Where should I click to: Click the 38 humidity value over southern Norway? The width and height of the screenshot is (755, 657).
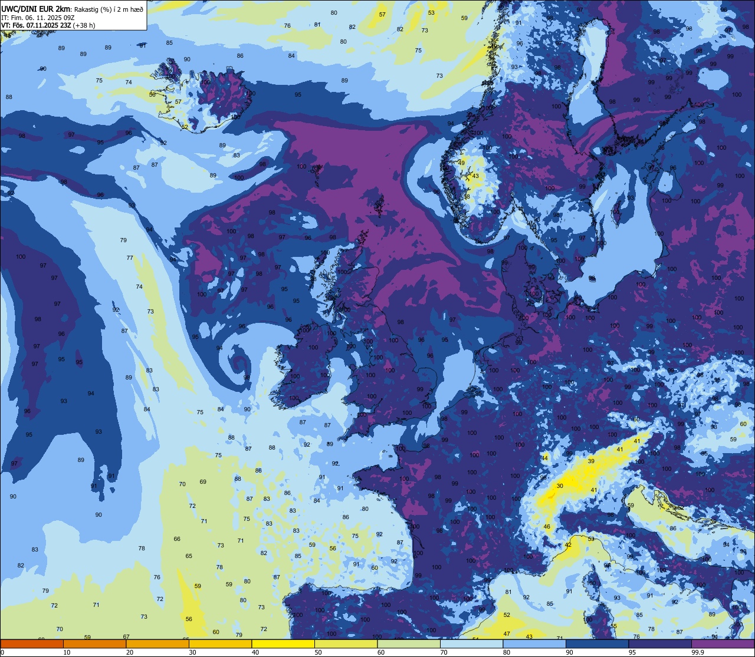click(467, 197)
